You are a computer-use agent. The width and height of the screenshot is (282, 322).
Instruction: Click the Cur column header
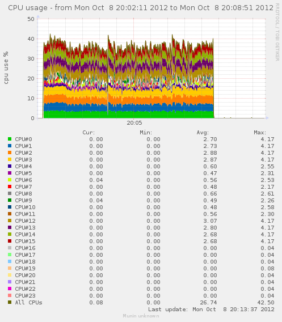(89, 133)
